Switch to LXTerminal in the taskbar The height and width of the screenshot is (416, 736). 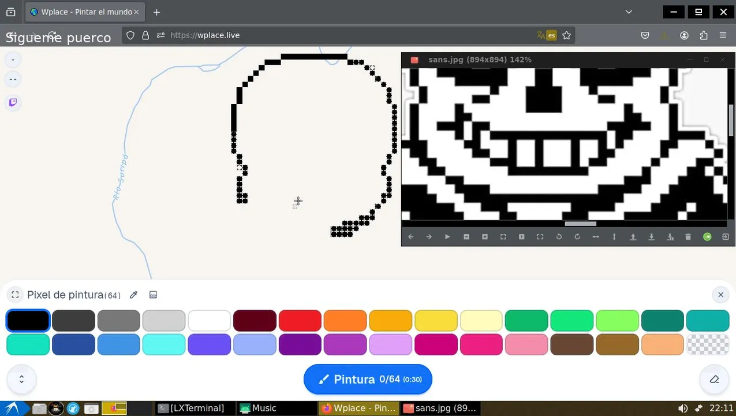point(196,408)
